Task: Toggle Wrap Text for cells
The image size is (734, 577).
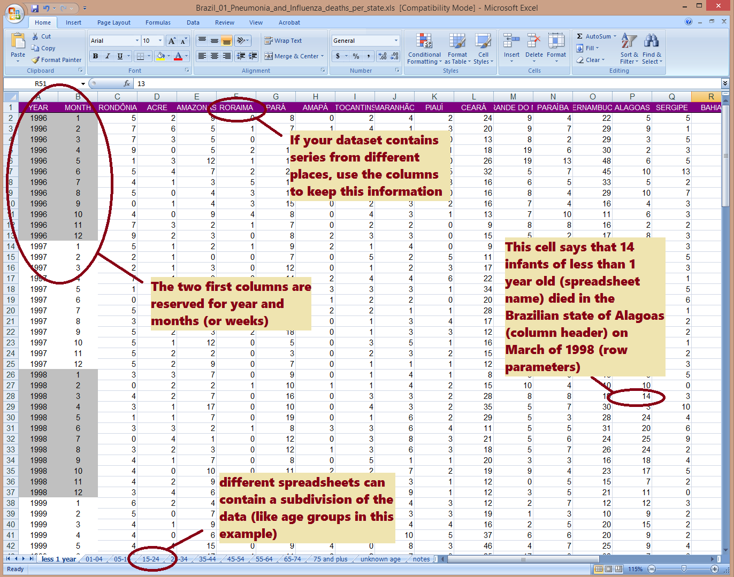Action: [x=283, y=41]
